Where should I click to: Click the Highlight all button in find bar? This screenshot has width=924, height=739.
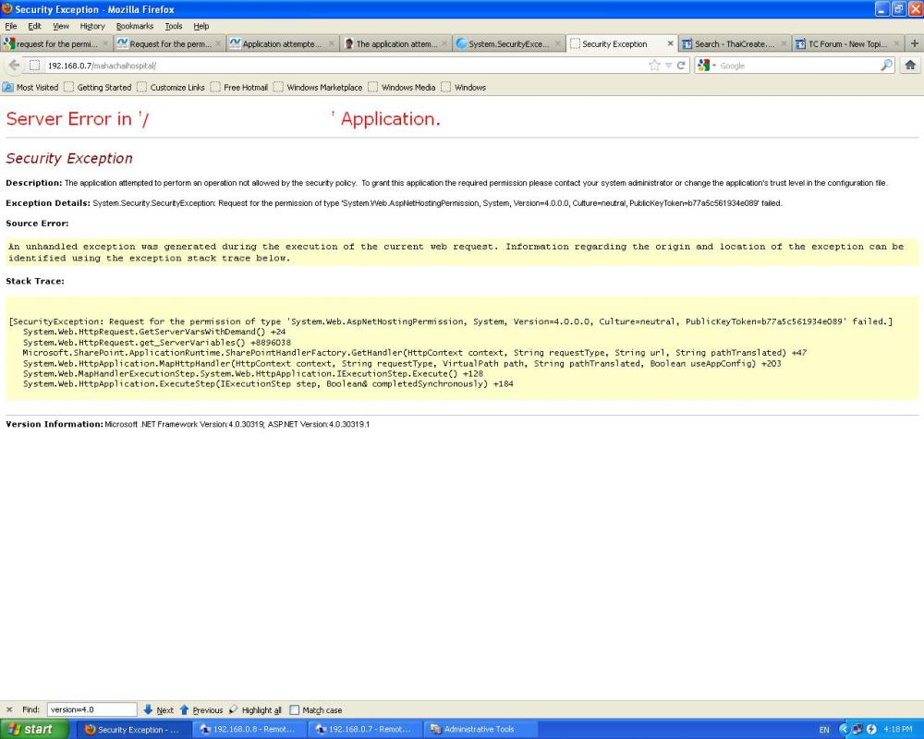(255, 710)
